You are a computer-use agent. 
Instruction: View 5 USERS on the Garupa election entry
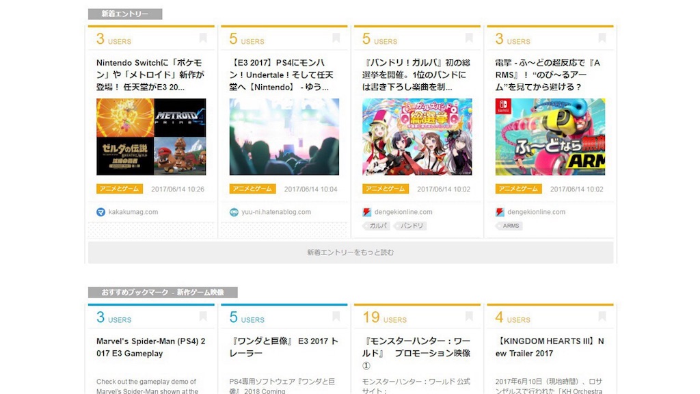380,39
